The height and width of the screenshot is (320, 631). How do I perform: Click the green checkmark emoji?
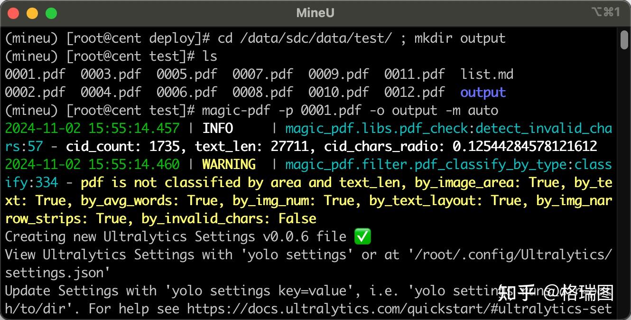tap(362, 236)
